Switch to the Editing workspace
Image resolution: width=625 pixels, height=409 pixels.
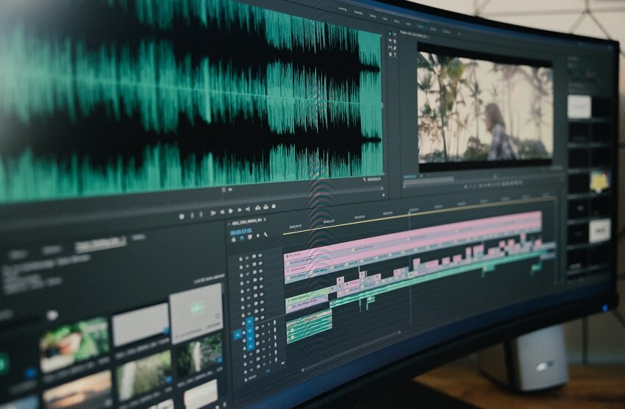(x=373, y=16)
